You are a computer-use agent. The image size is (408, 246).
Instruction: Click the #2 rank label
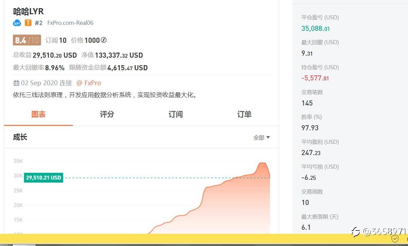click(x=39, y=23)
